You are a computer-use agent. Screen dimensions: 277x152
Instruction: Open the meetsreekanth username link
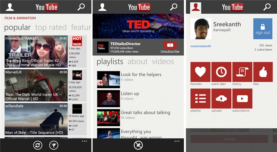click(x=201, y=46)
